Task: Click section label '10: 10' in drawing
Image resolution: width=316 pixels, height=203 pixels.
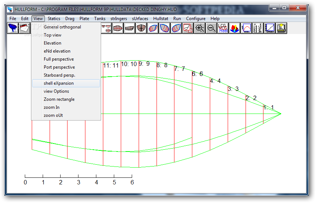Action: point(129,64)
